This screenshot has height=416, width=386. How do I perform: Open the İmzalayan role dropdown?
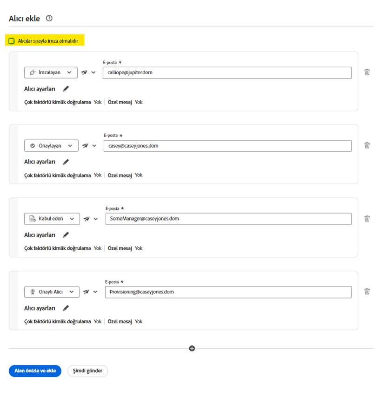pos(51,72)
